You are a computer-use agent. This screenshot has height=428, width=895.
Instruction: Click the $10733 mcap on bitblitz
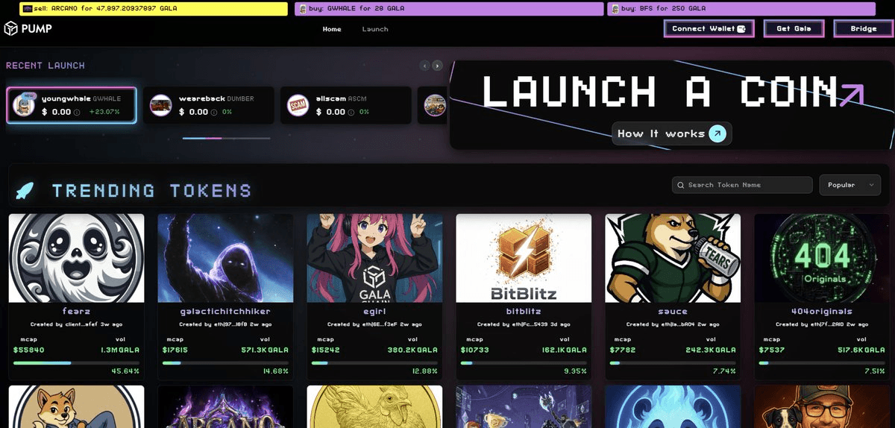pos(476,350)
